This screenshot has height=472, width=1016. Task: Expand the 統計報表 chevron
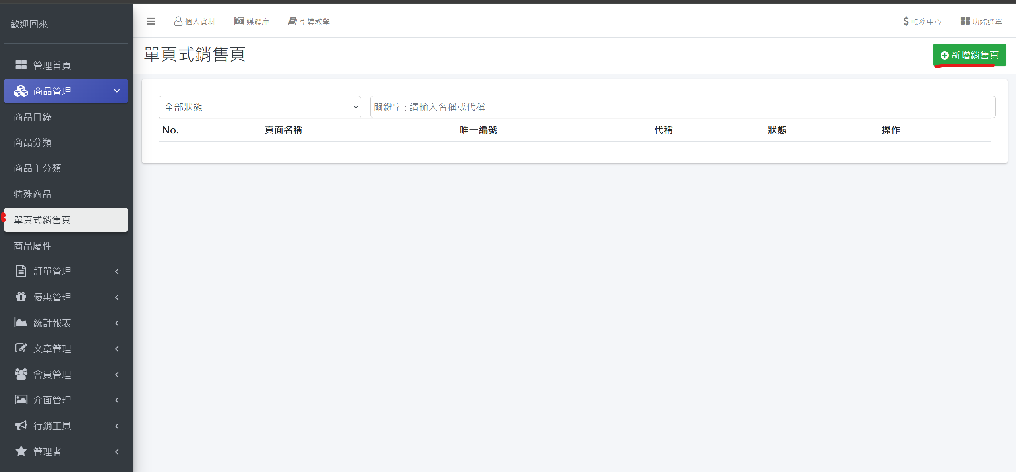(x=117, y=323)
